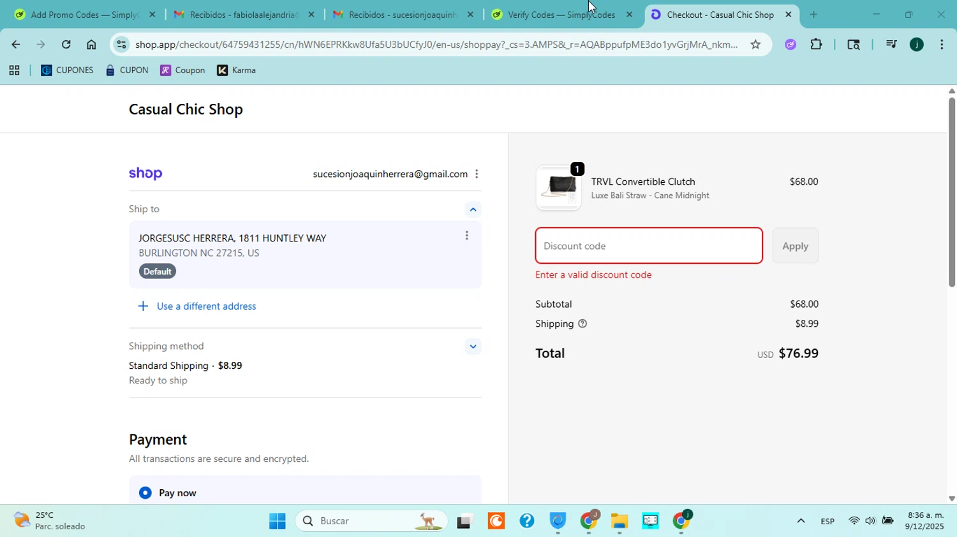Open the CUPON bookmark
Viewport: 957px width, 537px height.
point(127,71)
